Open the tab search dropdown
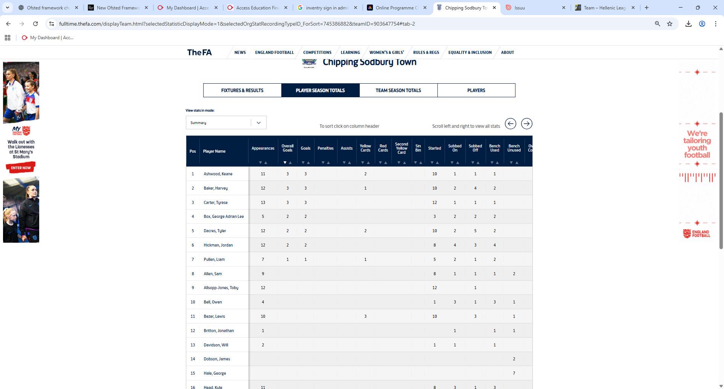The height and width of the screenshot is (389, 724). pos(7,8)
